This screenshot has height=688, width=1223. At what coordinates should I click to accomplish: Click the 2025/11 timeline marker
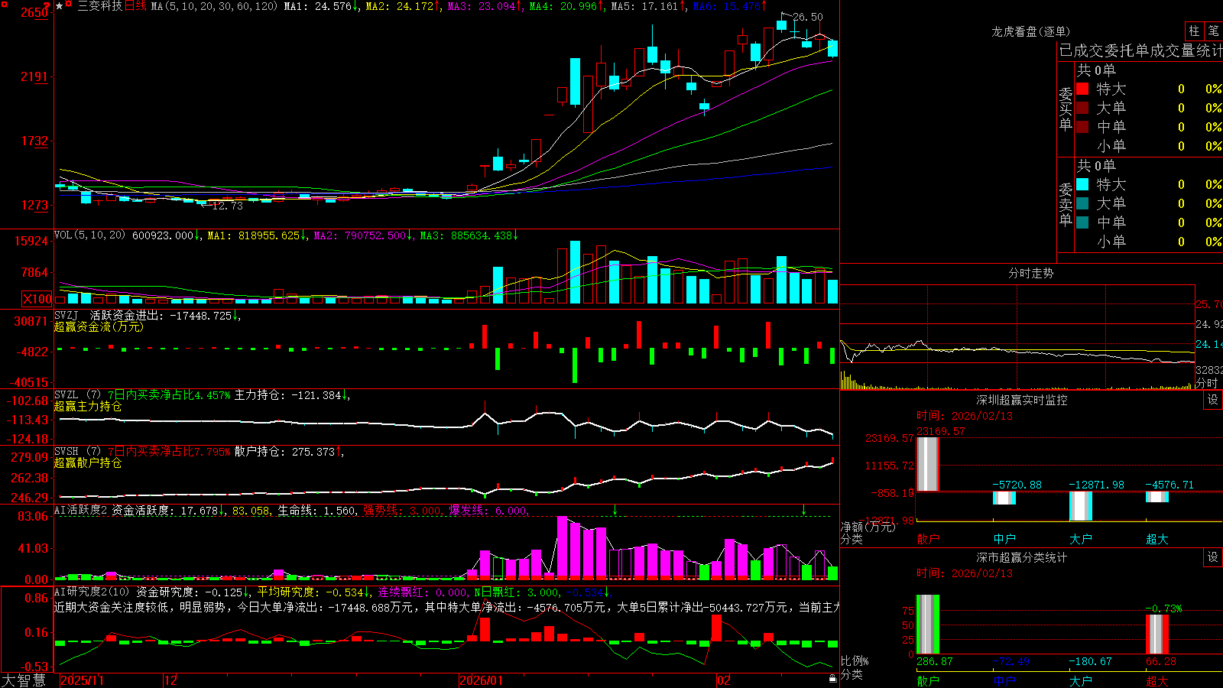tap(82, 680)
